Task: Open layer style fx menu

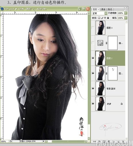Action: click(100, 141)
